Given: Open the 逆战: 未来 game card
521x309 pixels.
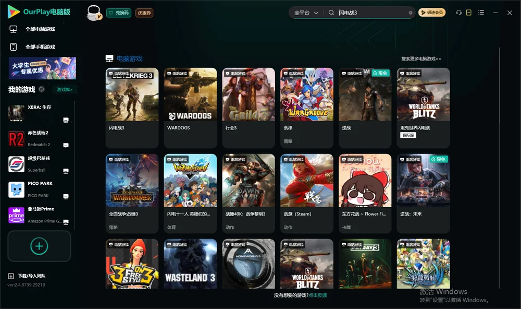Looking at the screenshot, I should click(423, 194).
